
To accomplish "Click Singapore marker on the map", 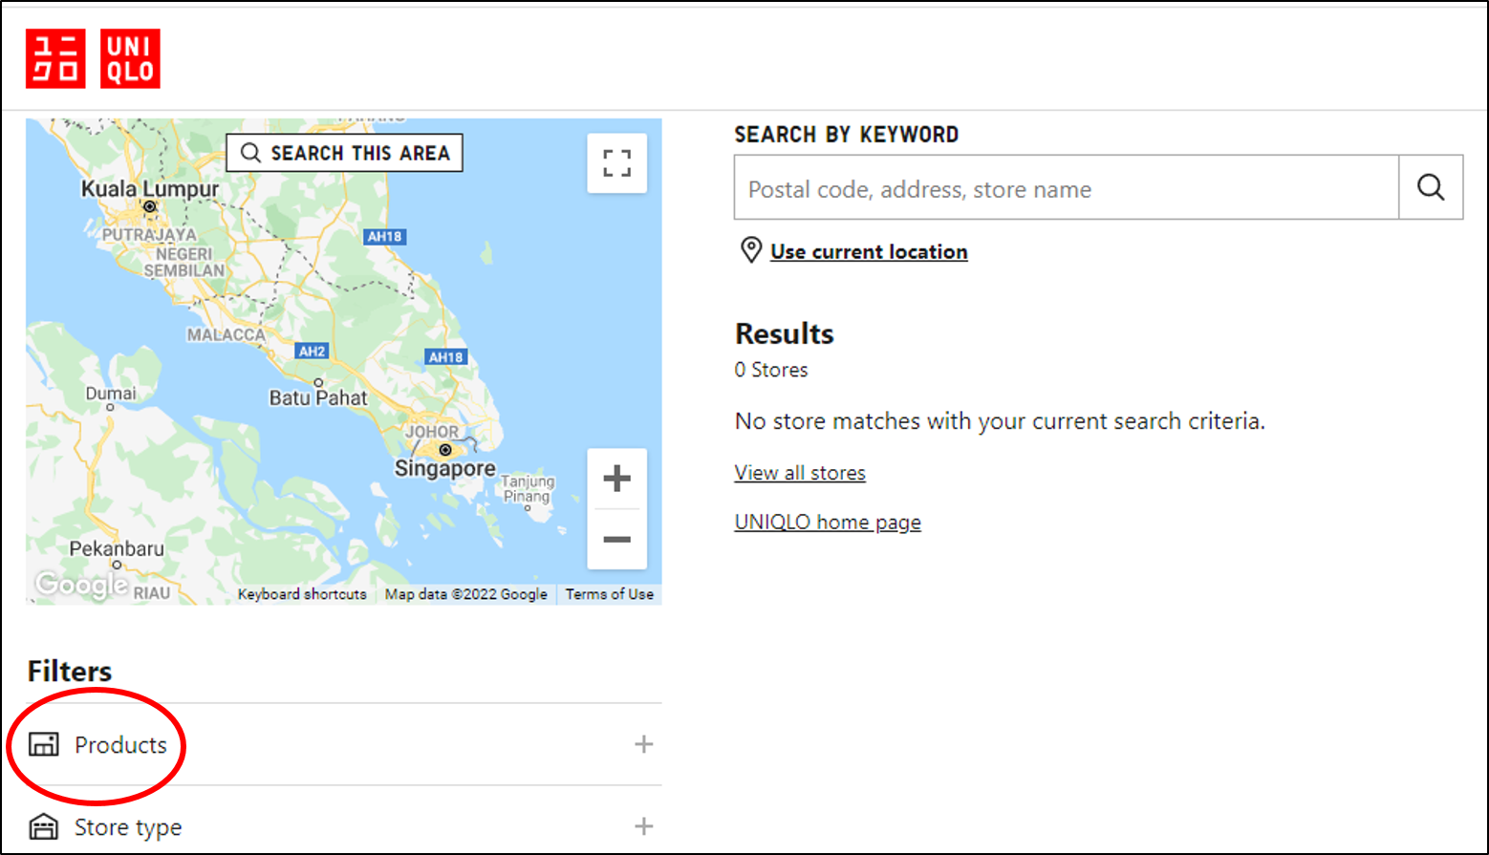I will coord(444,450).
